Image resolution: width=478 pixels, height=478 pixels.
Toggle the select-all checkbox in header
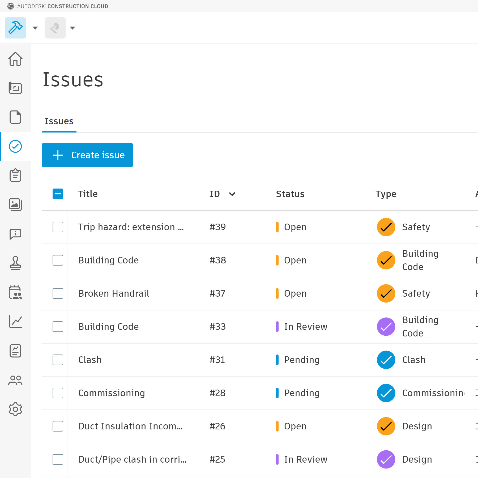pyautogui.click(x=58, y=194)
